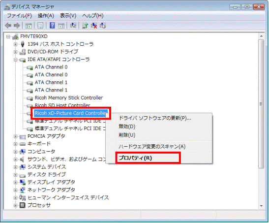Viewport: 269px width, 223px height.
Task: Expand the プロセッサ node
Action: pos(15,205)
